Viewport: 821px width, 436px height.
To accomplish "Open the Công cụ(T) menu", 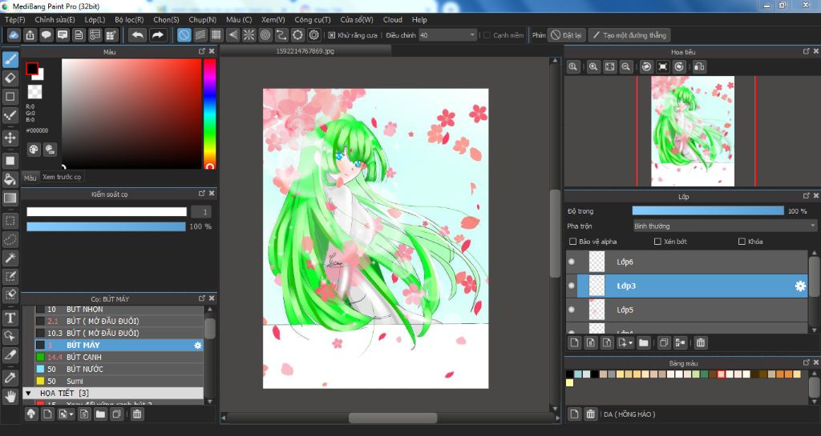I will pos(313,19).
